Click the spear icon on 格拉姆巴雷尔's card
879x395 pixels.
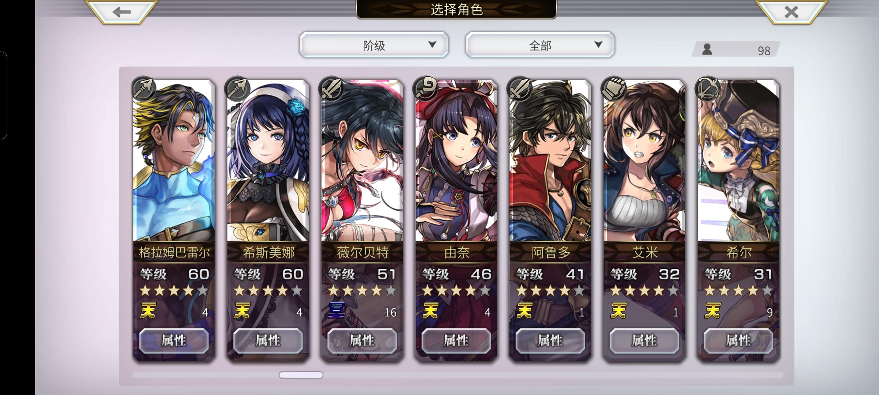click(x=143, y=88)
